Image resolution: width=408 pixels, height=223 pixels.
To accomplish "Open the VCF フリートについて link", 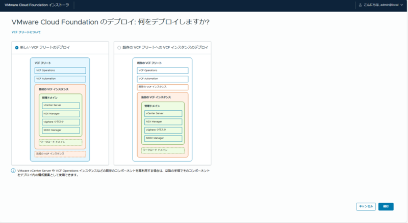I will 26,32.
